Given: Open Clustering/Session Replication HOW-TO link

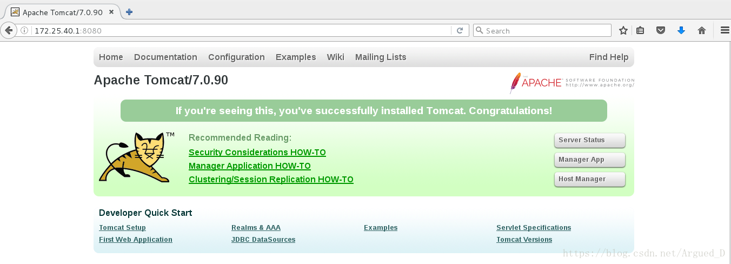Looking at the screenshot, I should coord(271,180).
